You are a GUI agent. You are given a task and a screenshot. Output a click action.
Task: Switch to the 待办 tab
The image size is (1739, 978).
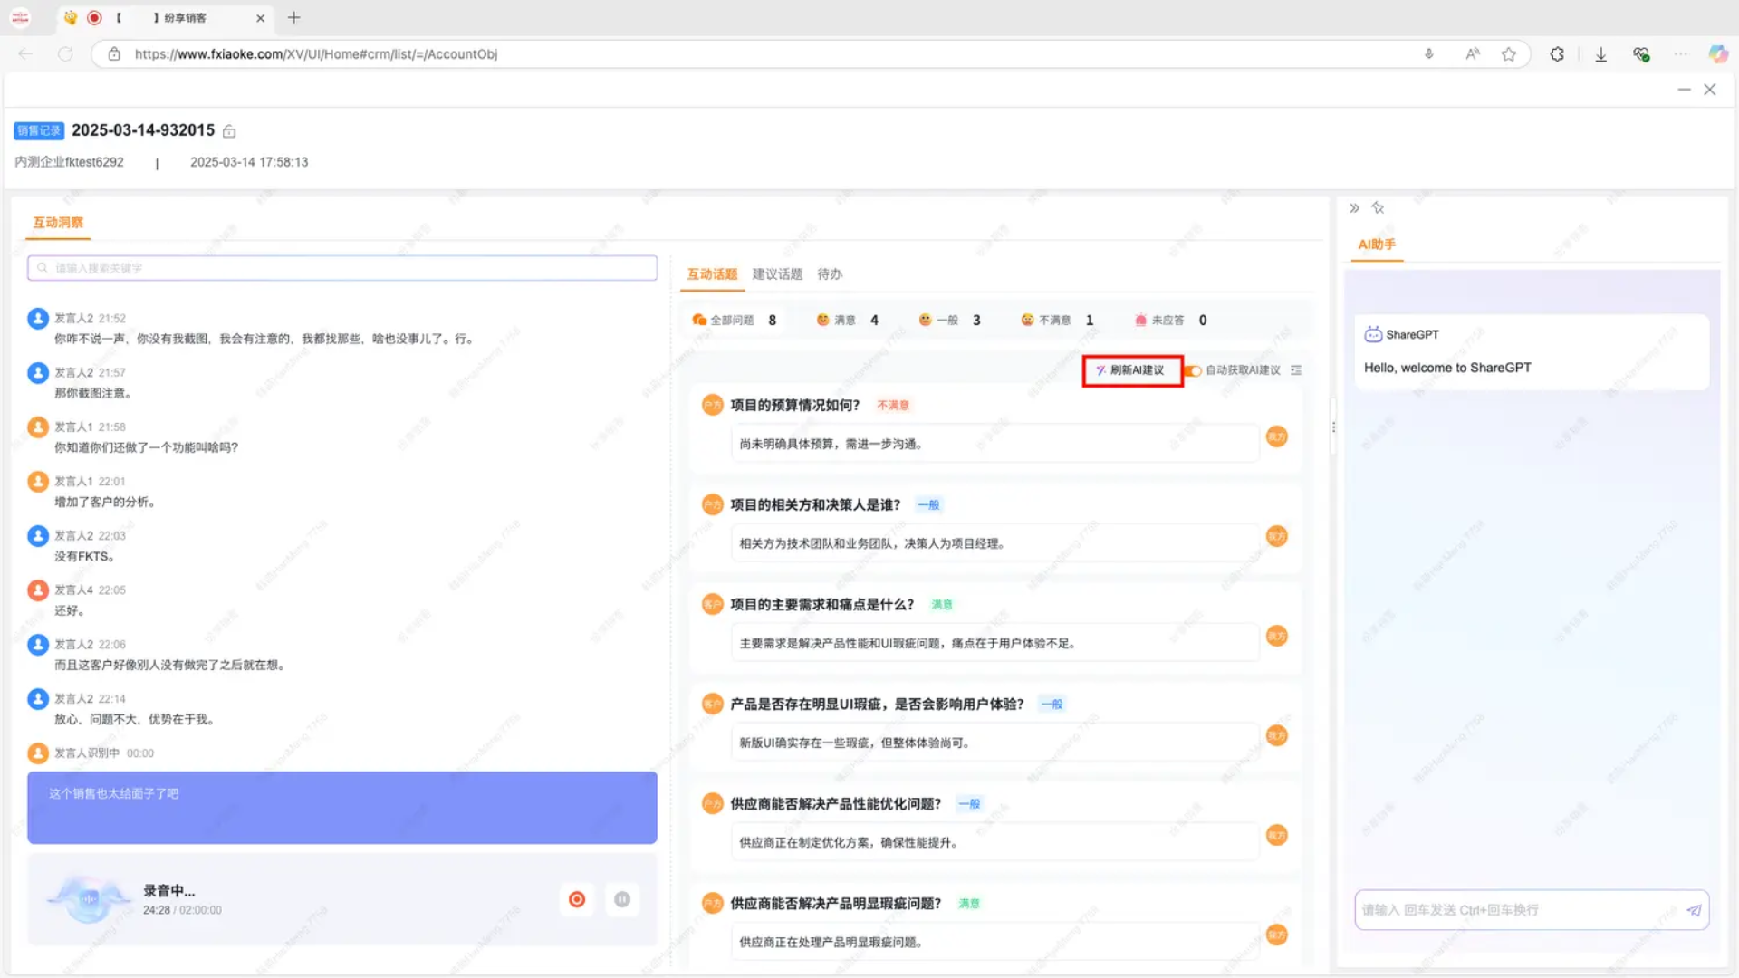point(829,274)
